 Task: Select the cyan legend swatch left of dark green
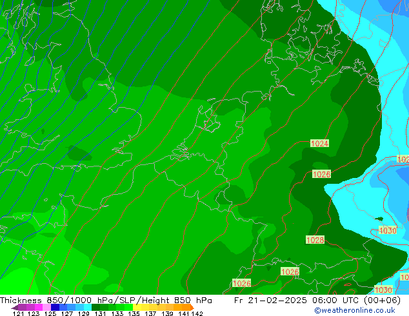(88, 307)
